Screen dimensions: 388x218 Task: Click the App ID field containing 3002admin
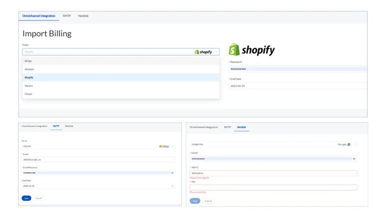click(x=273, y=173)
